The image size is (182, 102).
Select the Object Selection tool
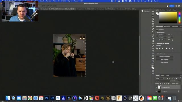pos(153,19)
